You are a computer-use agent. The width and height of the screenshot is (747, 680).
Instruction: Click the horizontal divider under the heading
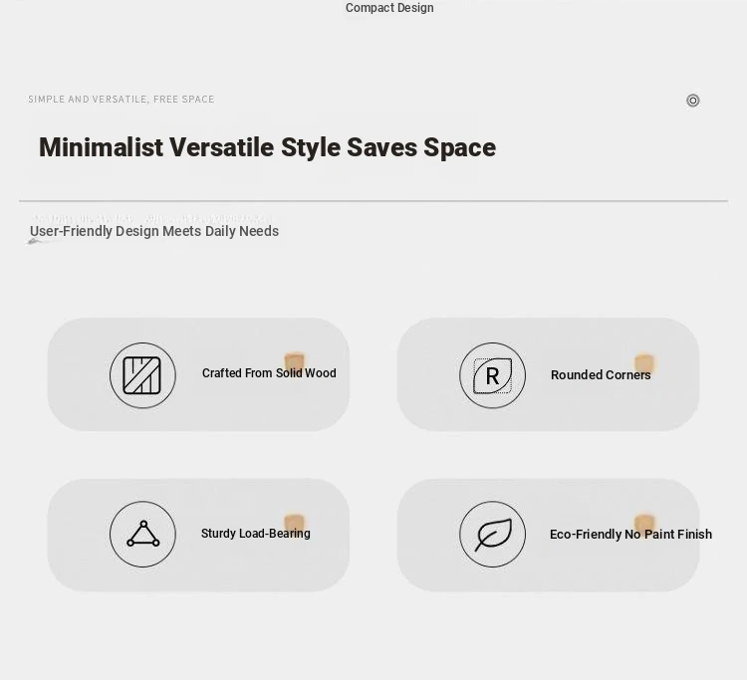coord(373,201)
